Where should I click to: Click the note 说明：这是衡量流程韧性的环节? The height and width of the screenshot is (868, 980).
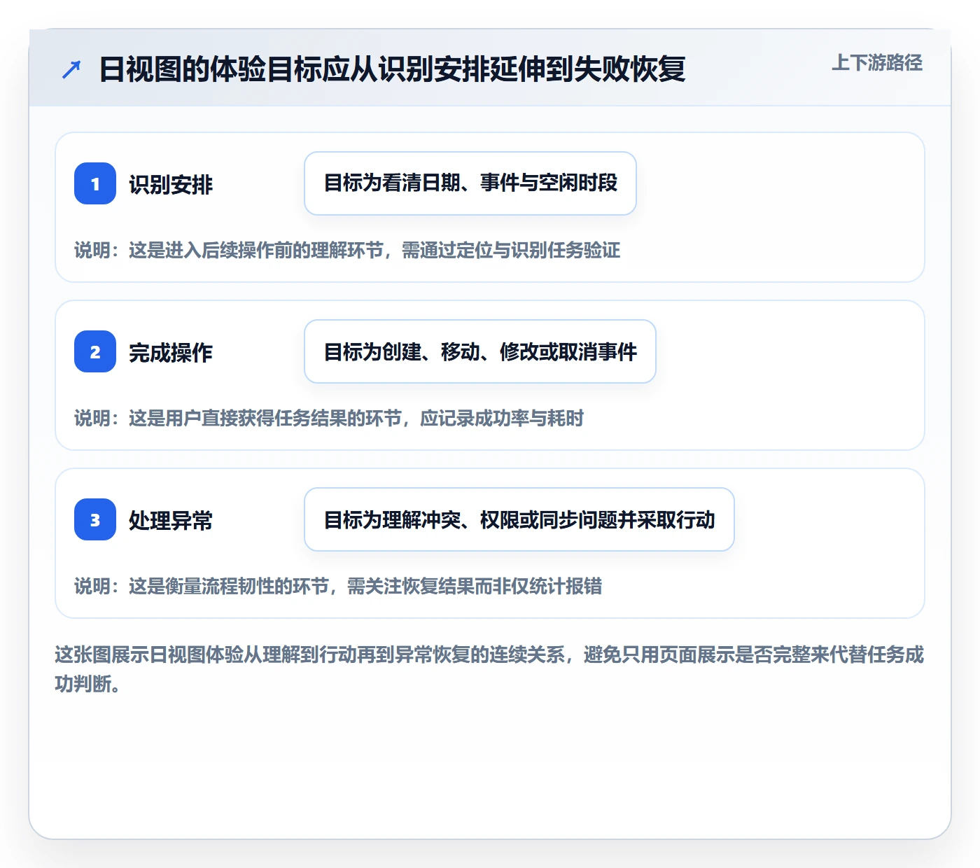coord(338,586)
